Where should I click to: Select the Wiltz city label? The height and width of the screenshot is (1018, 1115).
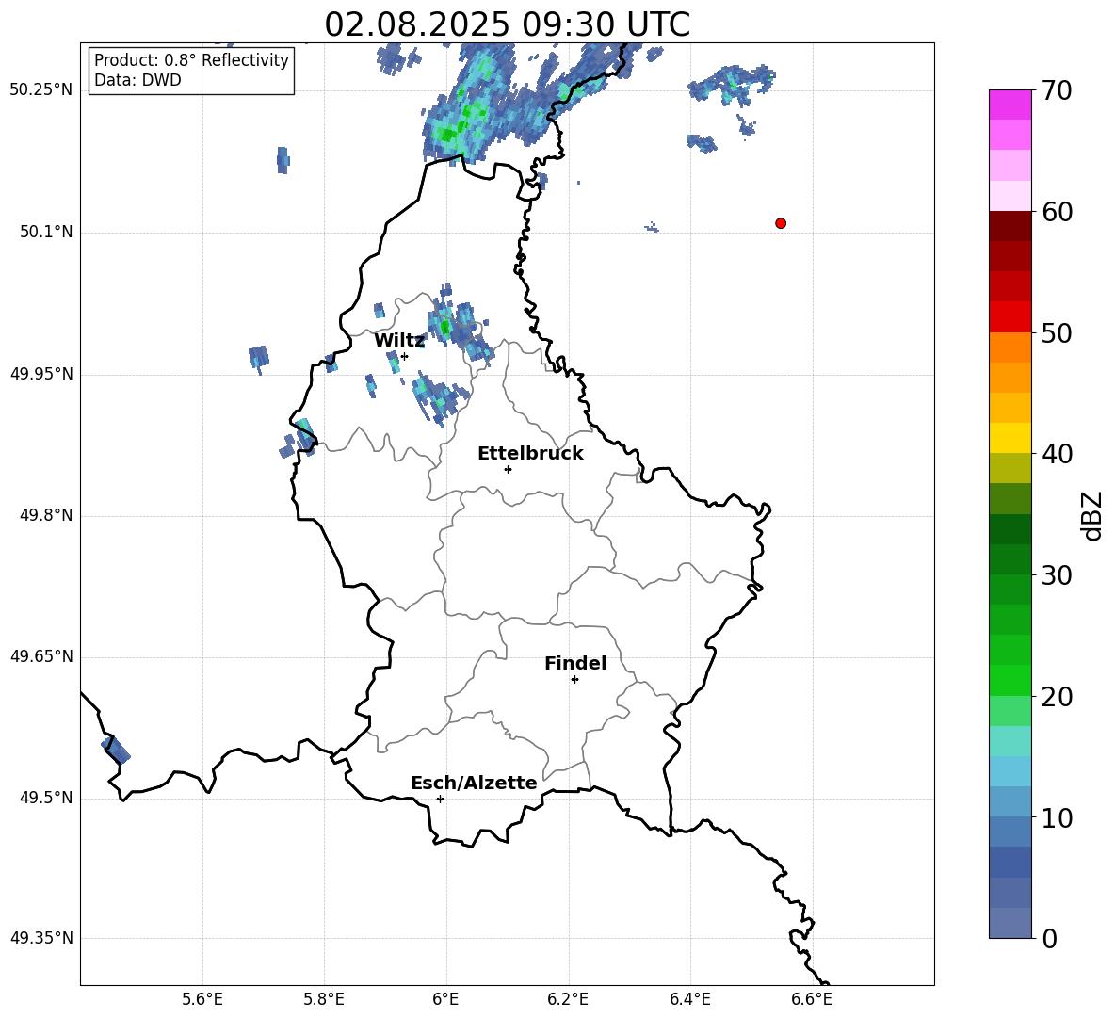coord(399,341)
